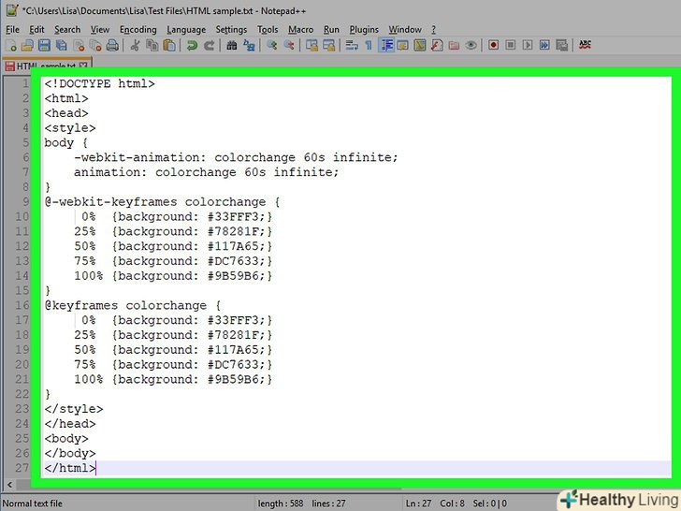681x511 pixels.
Task: Start macro recording with the record icon
Action: [x=493, y=45]
